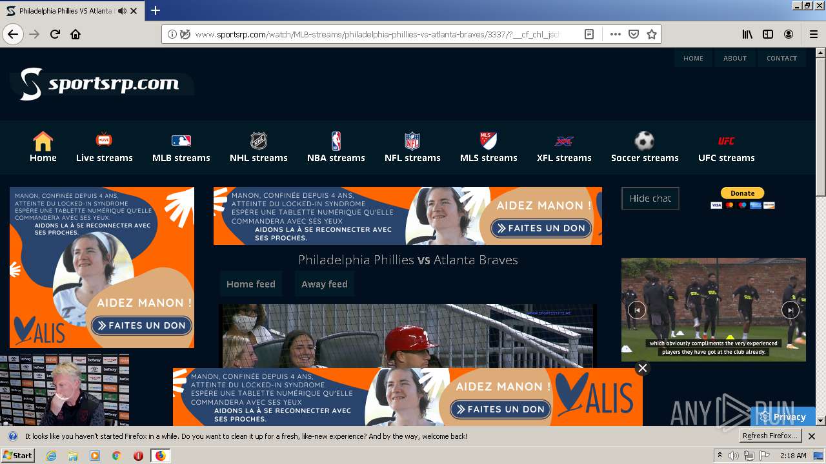Switch to the Away feed tab

pyautogui.click(x=325, y=284)
